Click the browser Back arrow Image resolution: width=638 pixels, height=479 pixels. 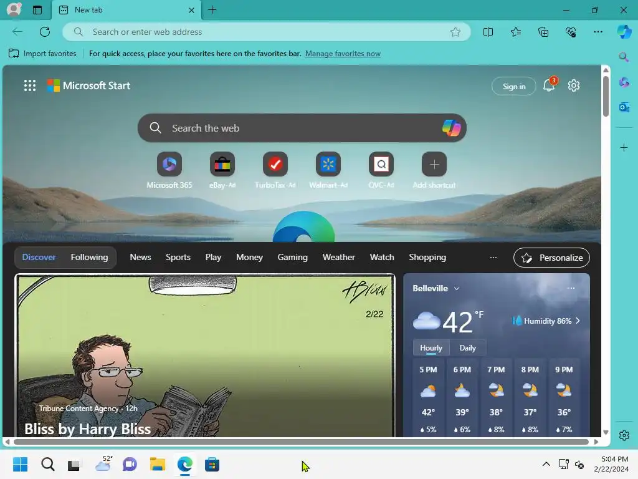(x=17, y=32)
